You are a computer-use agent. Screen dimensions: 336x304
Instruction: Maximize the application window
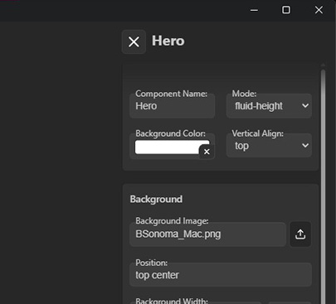click(x=286, y=10)
